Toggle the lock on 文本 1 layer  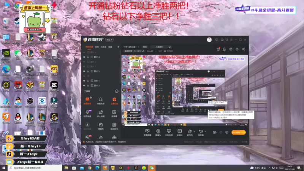88,81
